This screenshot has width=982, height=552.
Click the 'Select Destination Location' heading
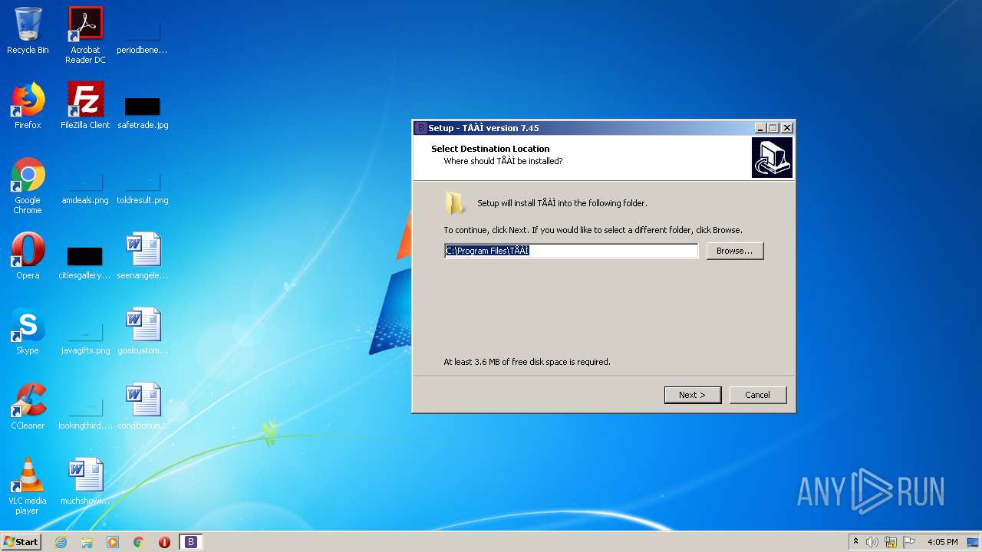point(490,149)
